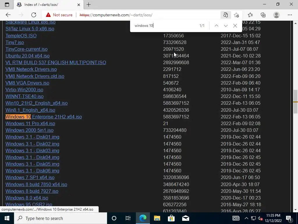Screen dimensions: 298x224
Task: Click date 2017-Dec-15 15:02 for TempleOS
Action: [241, 36]
